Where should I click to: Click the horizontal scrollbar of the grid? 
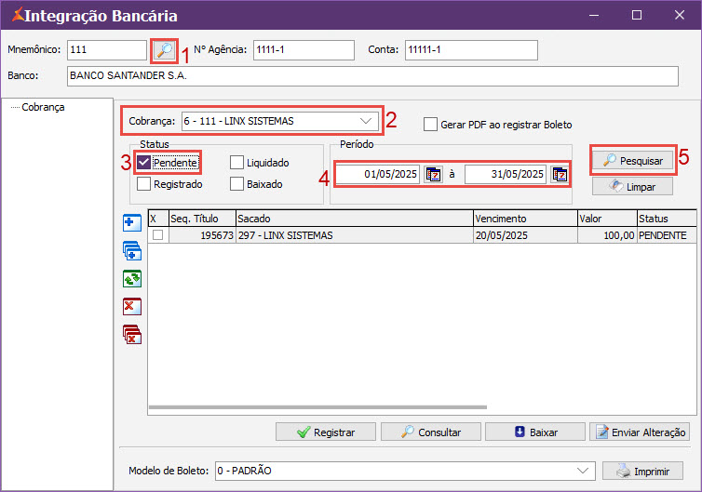click(x=317, y=407)
